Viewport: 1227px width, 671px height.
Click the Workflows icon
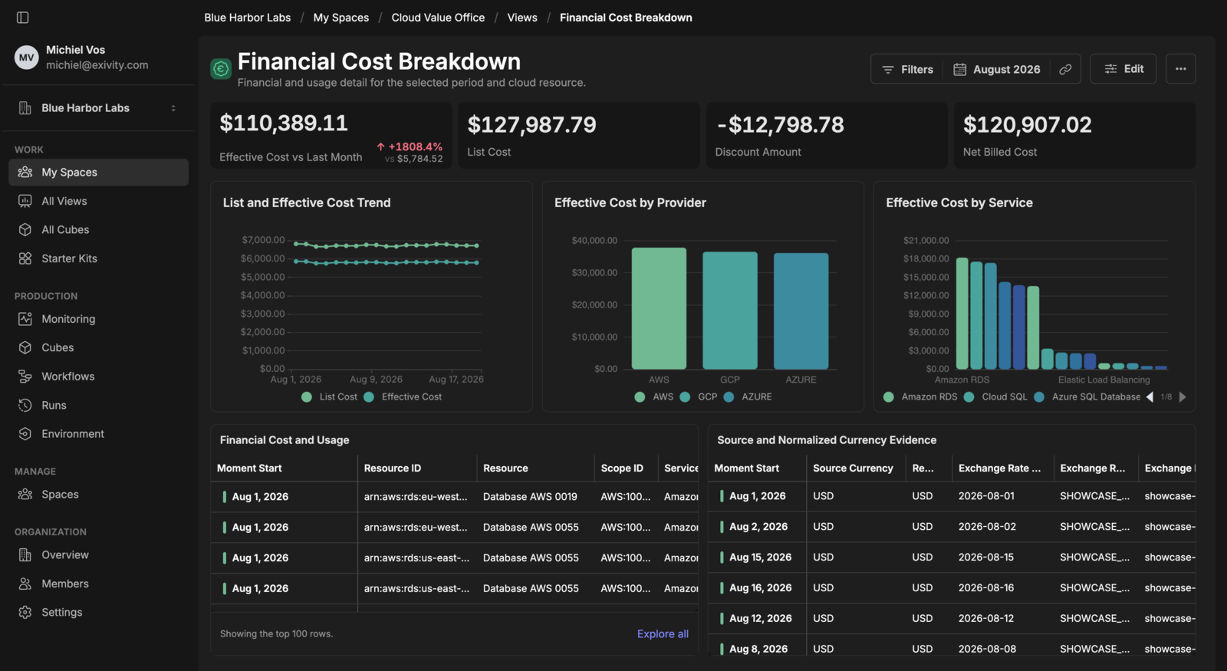coord(25,377)
